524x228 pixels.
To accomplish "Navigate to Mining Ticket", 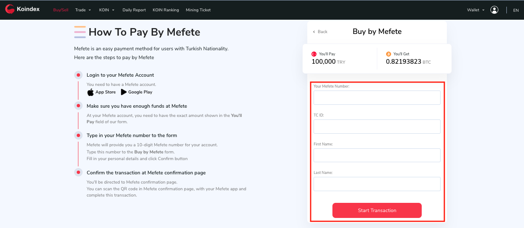I will tap(198, 10).
